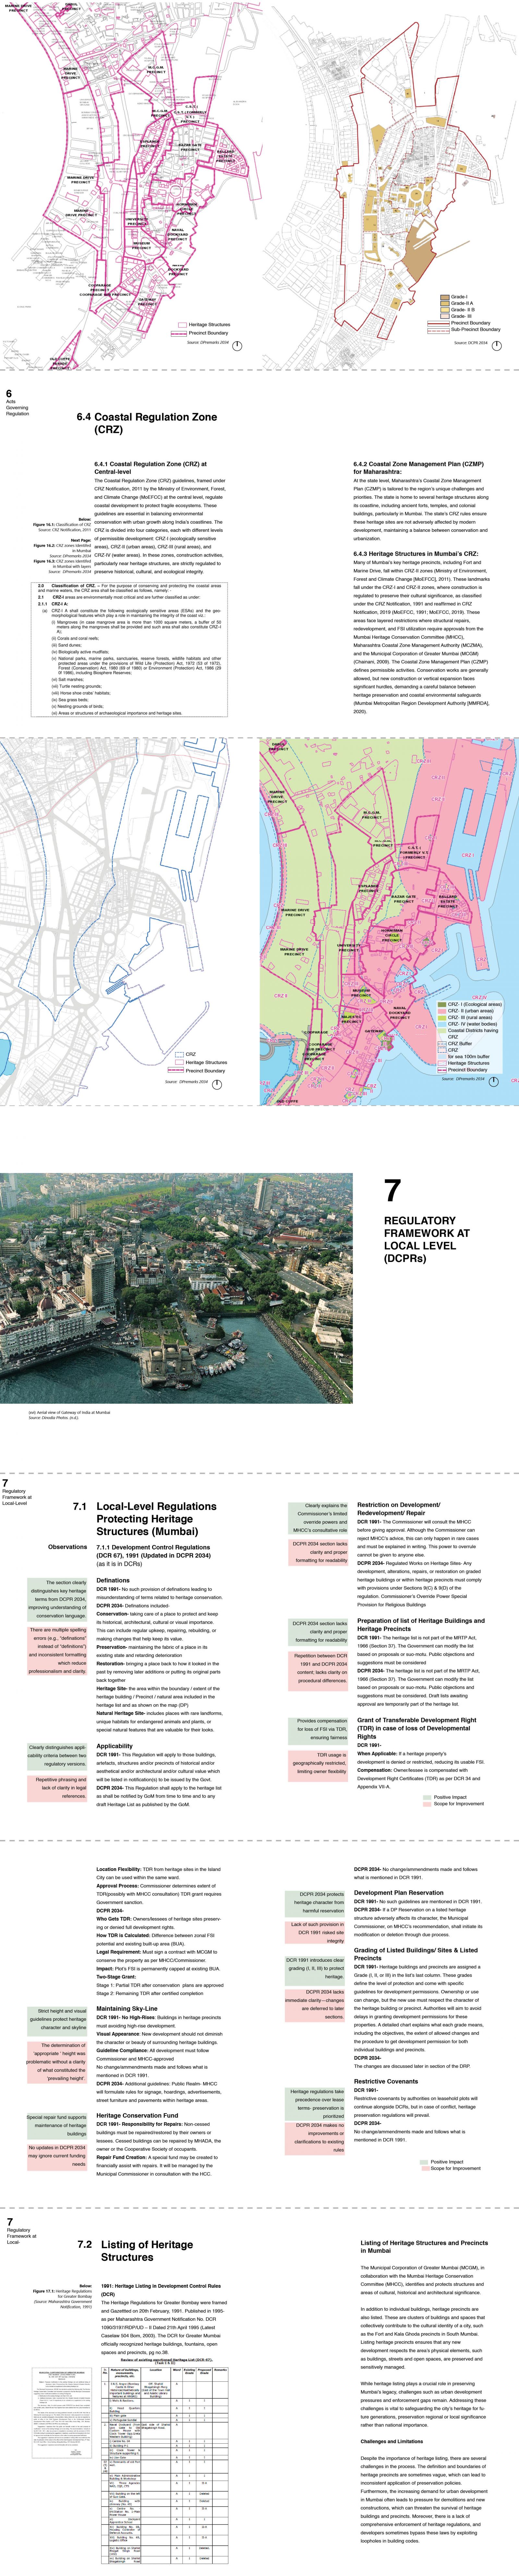Click the 'Observations' label
This screenshot has height=2576, width=519.
[x=68, y=1547]
